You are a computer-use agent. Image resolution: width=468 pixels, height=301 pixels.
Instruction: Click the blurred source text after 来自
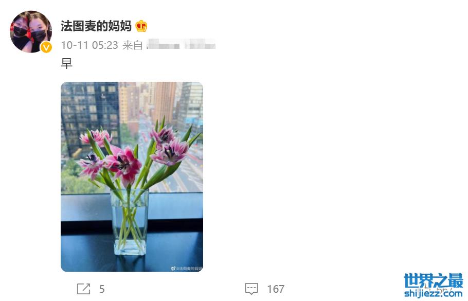(181, 45)
